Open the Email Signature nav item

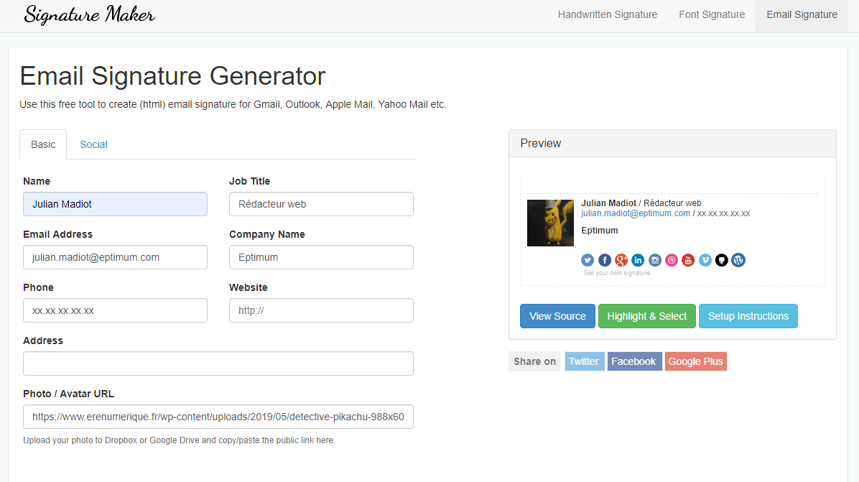tap(802, 15)
